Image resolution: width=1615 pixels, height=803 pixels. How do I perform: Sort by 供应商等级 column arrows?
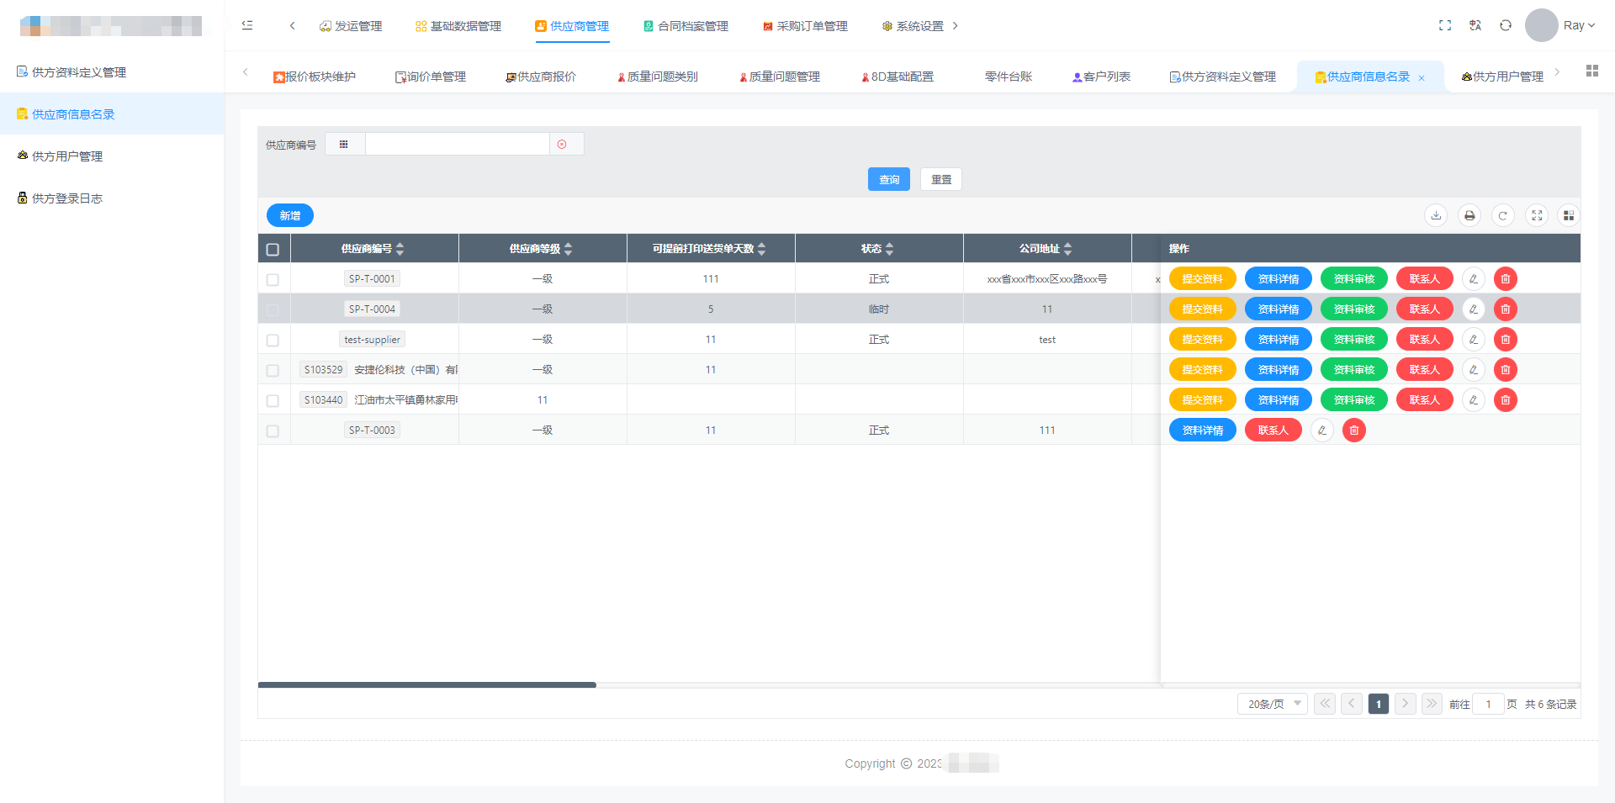pyautogui.click(x=569, y=249)
